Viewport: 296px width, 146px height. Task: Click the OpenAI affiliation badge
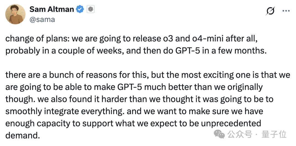[x=91, y=9]
